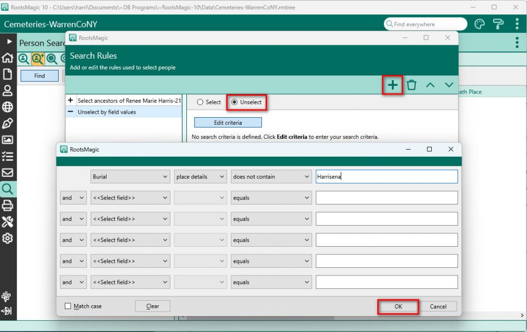Click the third row's empty value field

click(x=387, y=219)
